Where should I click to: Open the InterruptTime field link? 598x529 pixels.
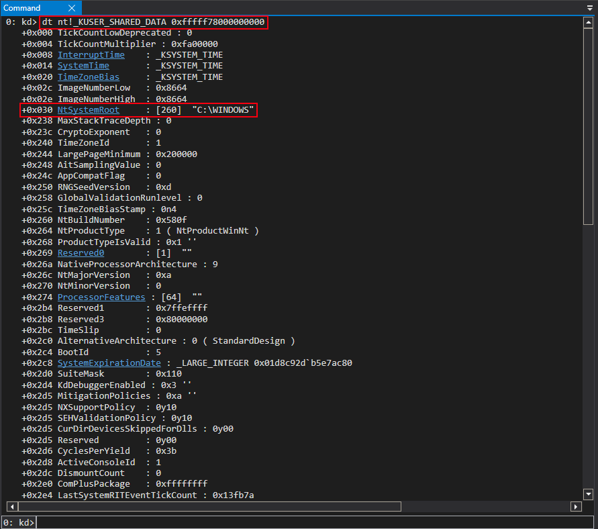click(91, 55)
